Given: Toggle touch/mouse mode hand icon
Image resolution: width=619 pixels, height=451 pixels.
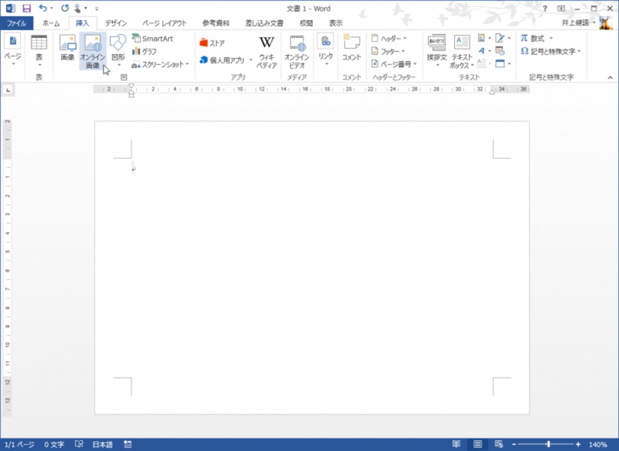Looking at the screenshot, I should click(77, 8).
